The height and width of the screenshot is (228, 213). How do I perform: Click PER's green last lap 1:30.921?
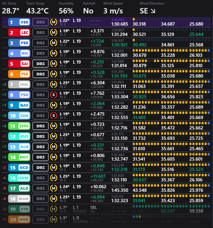point(119,45)
